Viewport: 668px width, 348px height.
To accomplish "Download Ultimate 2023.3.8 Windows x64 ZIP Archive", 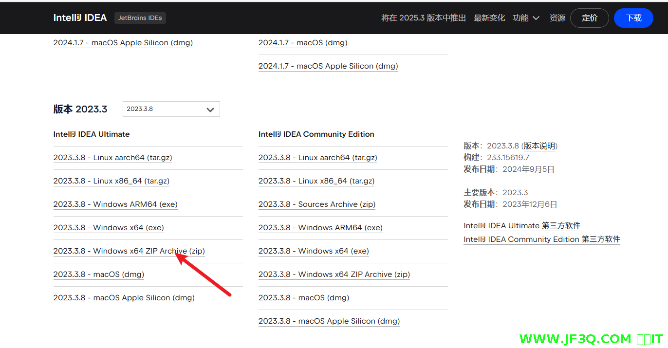I will [129, 251].
